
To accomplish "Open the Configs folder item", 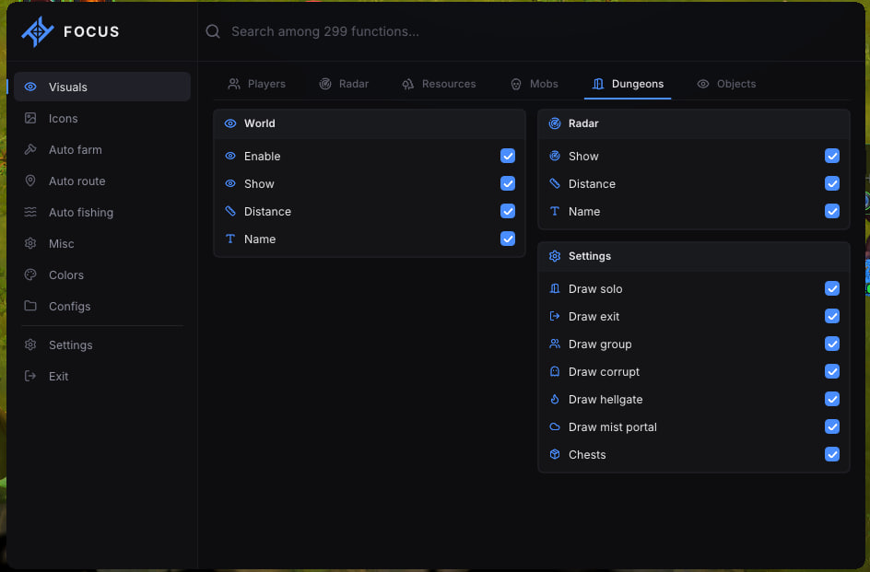I will [x=102, y=306].
